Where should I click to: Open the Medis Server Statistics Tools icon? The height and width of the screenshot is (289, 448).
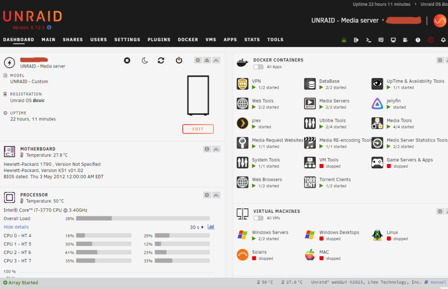(x=377, y=143)
